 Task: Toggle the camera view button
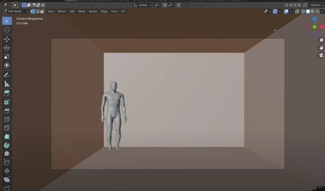point(321,55)
